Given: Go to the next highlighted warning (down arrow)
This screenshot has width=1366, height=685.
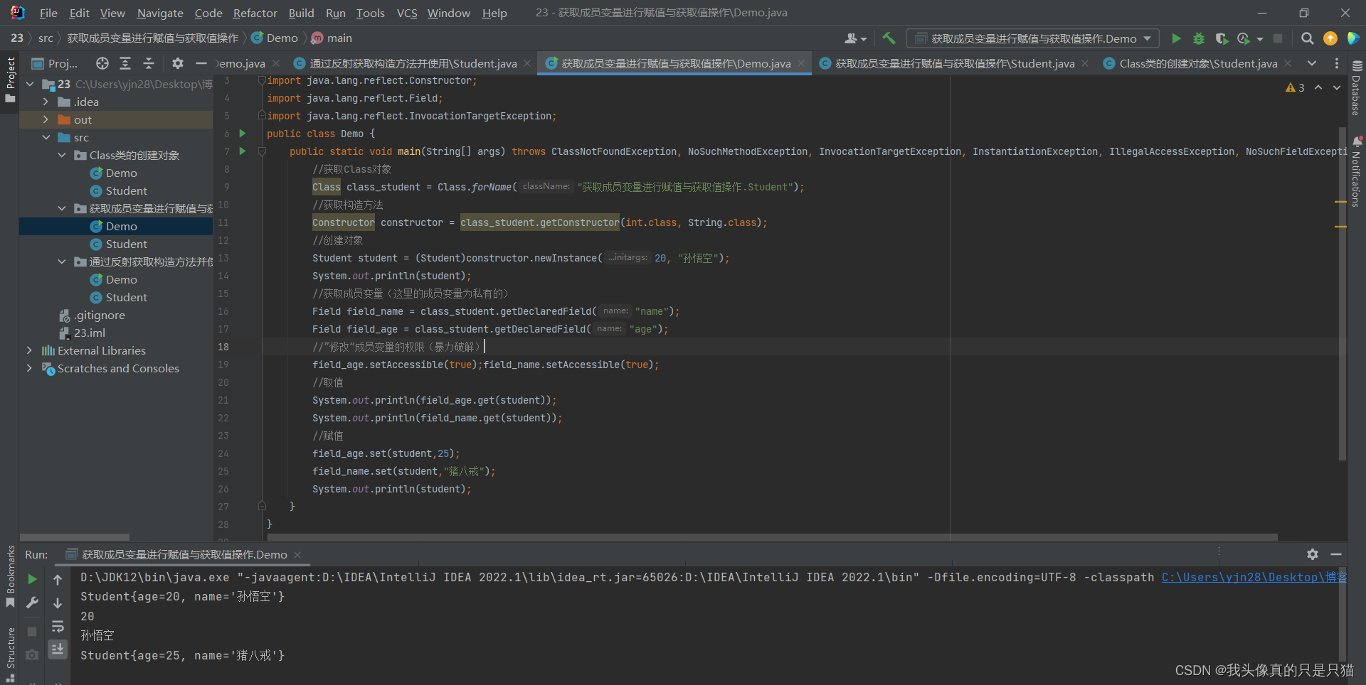Looking at the screenshot, I should pos(1337,87).
